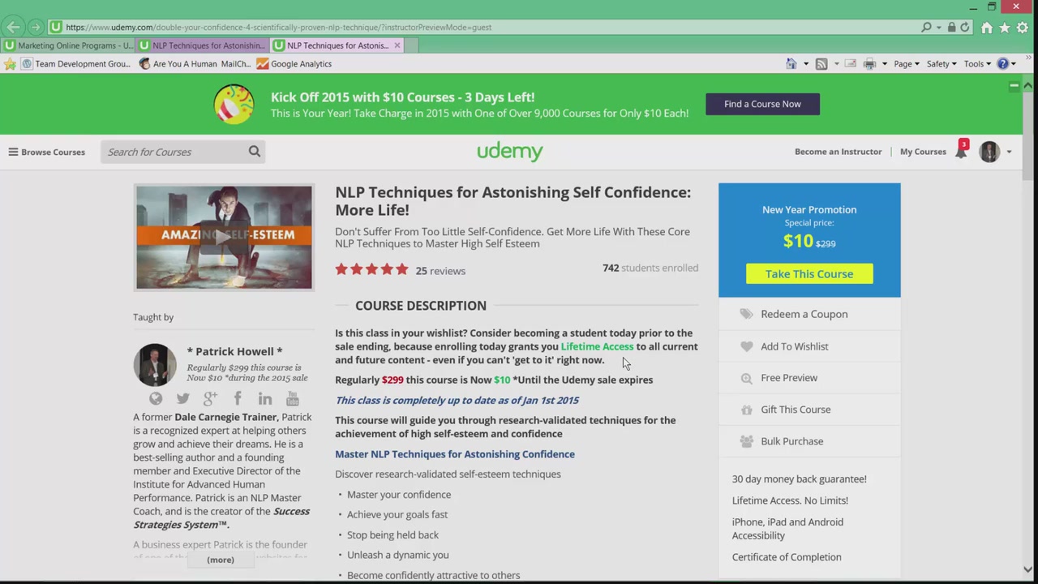Click the command bar Home icon
The width and height of the screenshot is (1038, 584).
[x=791, y=64]
